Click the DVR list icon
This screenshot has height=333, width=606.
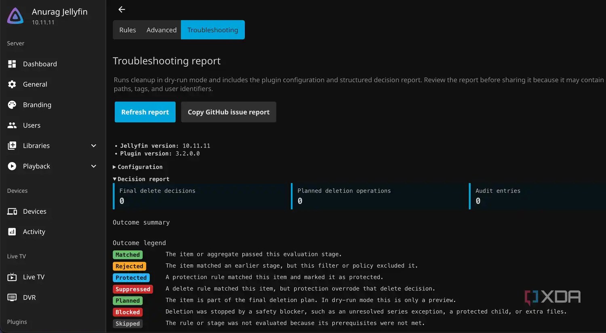(x=12, y=298)
